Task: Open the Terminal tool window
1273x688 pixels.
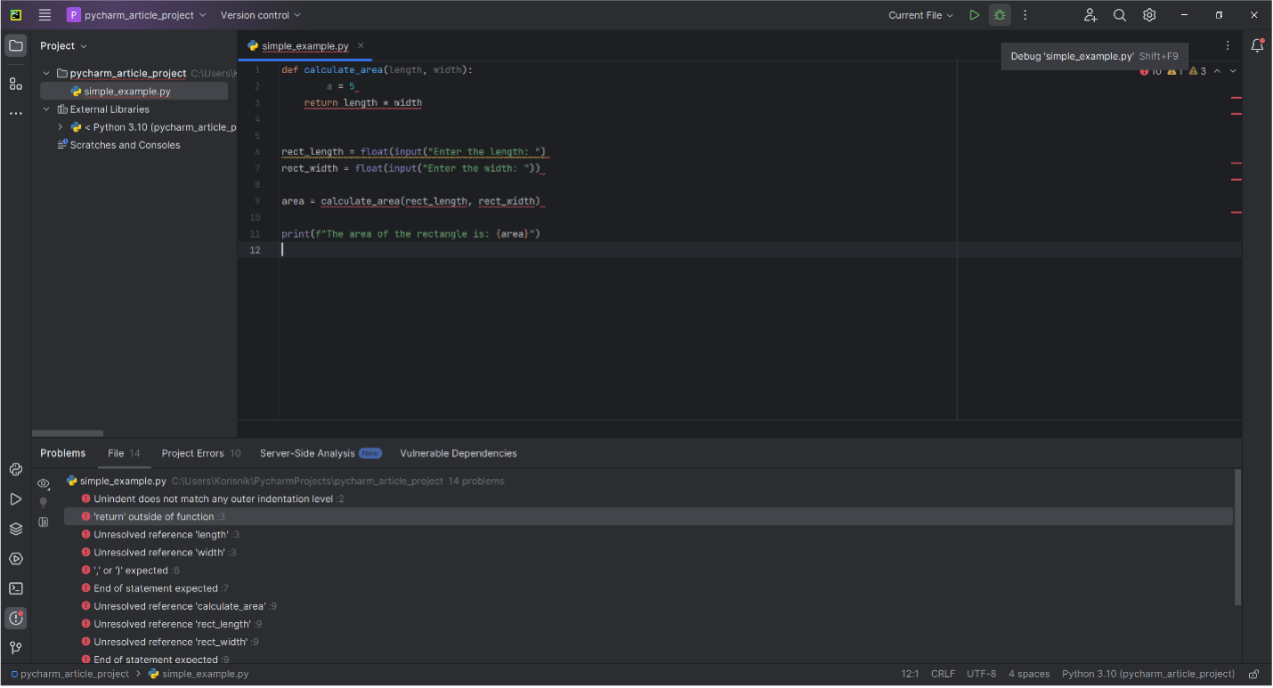Action: [x=15, y=588]
